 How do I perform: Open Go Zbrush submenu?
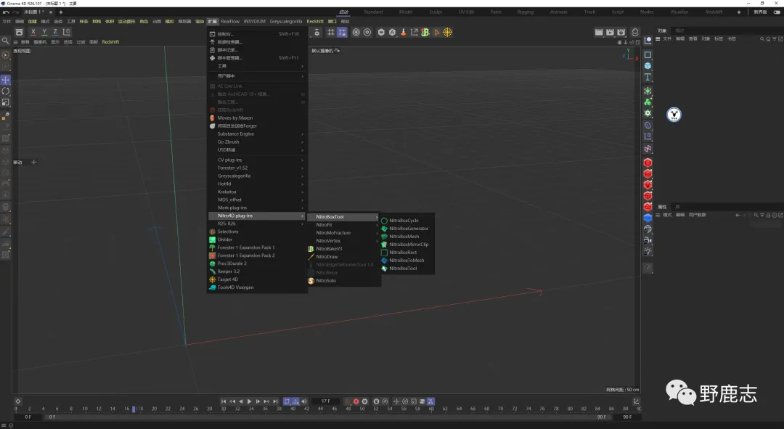[257, 142]
